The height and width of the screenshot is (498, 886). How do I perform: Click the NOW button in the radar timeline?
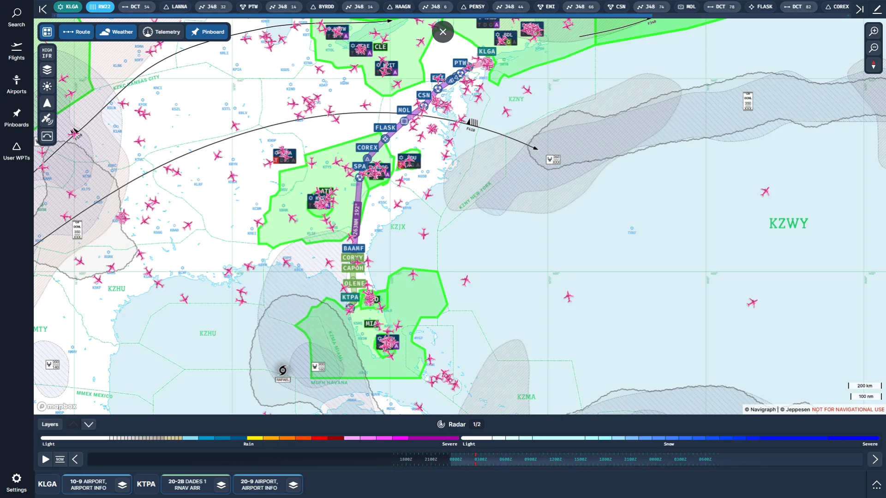[x=60, y=459]
